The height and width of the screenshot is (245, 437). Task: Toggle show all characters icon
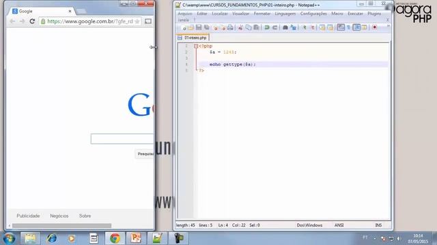(x=348, y=27)
